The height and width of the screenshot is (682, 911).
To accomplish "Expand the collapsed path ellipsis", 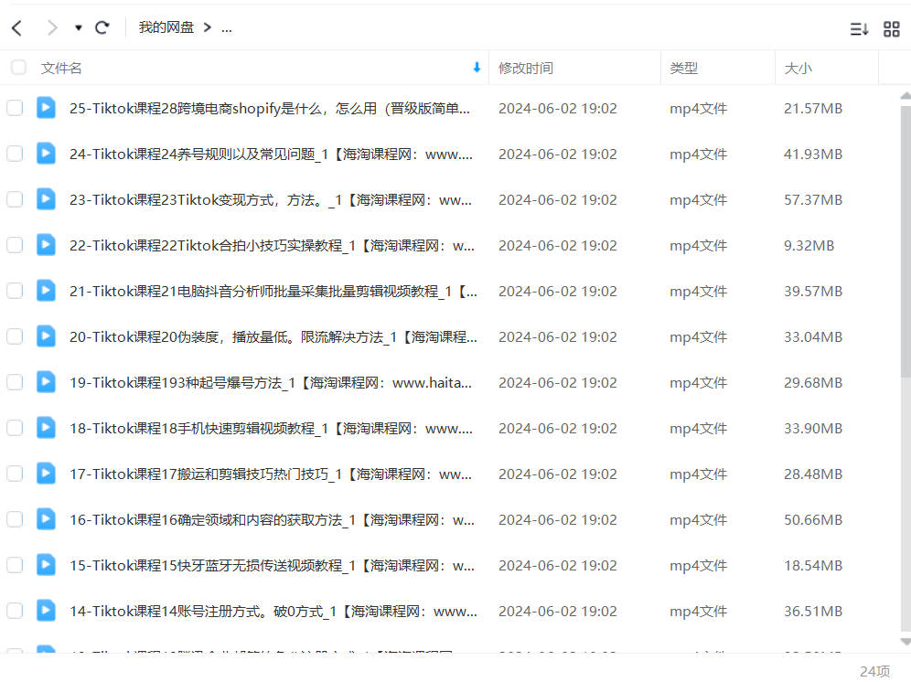I will pyautogui.click(x=227, y=28).
